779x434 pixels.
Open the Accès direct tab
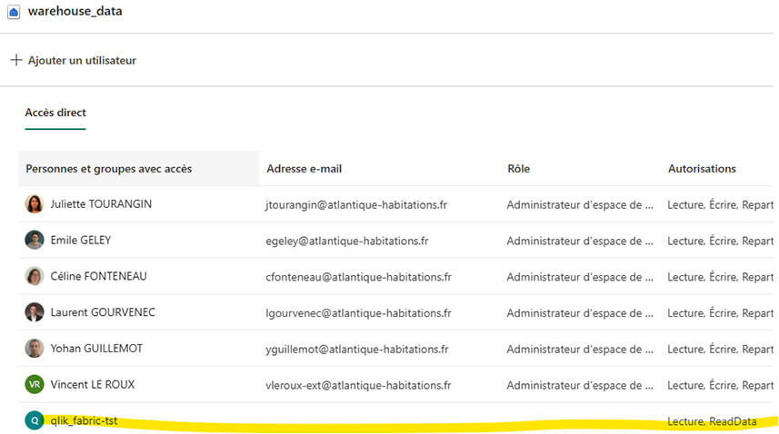55,113
